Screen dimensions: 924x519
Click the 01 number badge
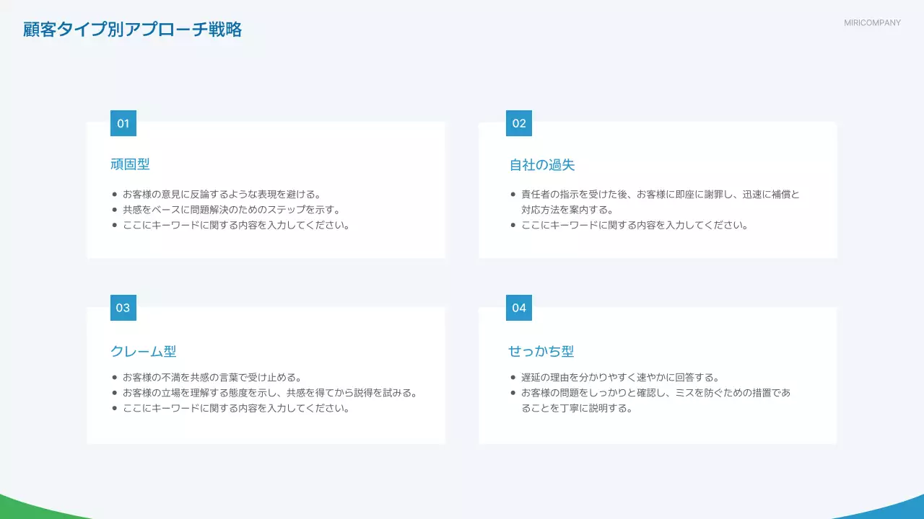pyautogui.click(x=123, y=123)
